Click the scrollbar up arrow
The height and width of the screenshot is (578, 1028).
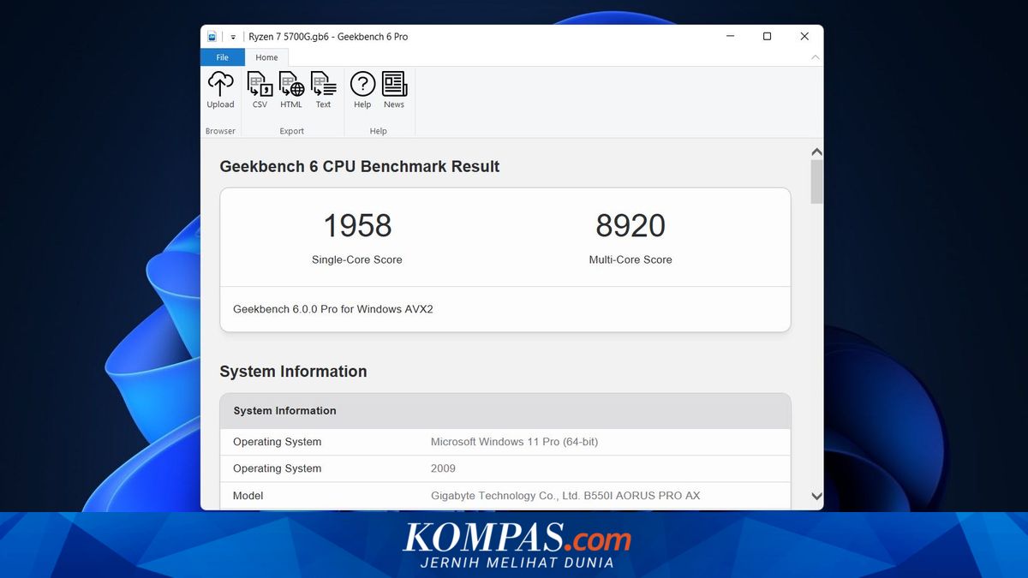click(x=816, y=152)
